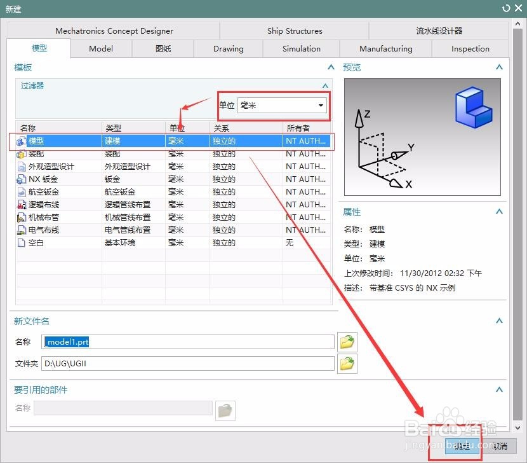Switch to the Drawing tab
Image resolution: width=527 pixels, height=463 pixels.
[x=228, y=48]
